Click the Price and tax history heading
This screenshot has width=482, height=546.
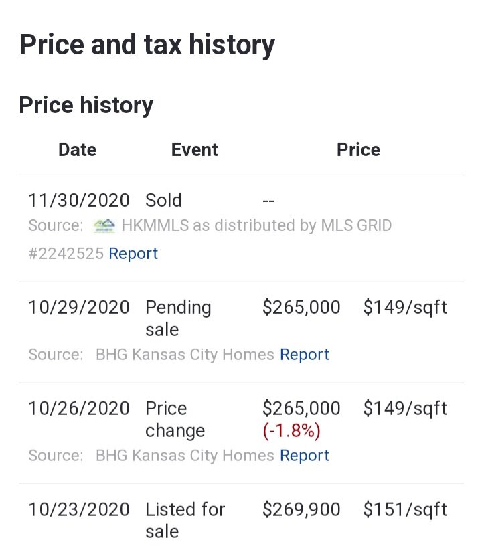click(x=147, y=45)
